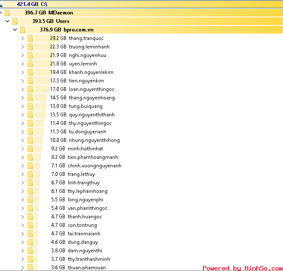The height and width of the screenshot is (271, 283).
Task: Collapse the Users folder node
Action: 7,21
